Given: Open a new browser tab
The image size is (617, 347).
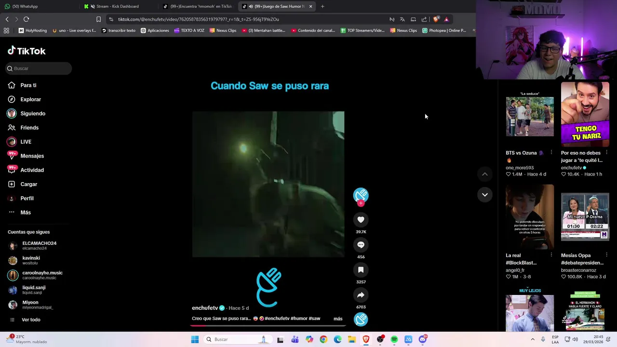Looking at the screenshot, I should click(322, 6).
